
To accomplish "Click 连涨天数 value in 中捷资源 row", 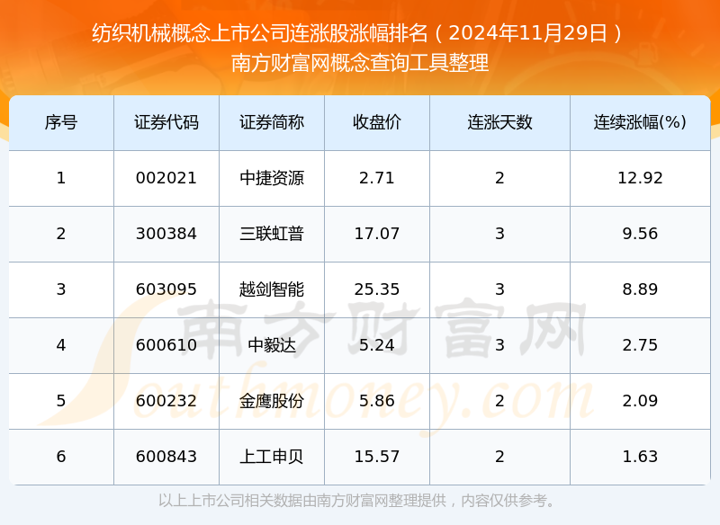I will (x=499, y=178).
